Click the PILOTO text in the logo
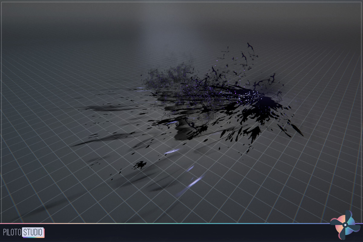 click(x=12, y=232)
